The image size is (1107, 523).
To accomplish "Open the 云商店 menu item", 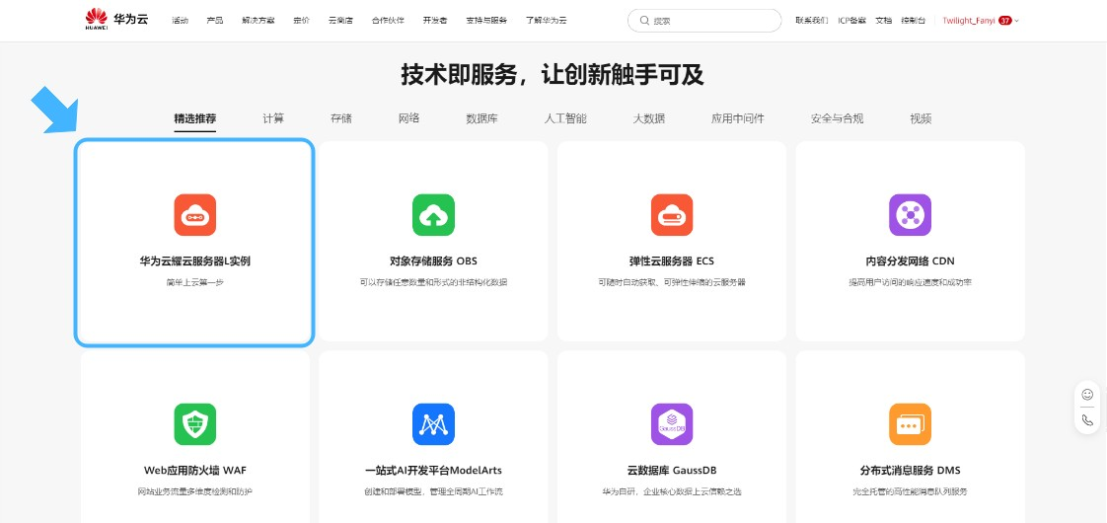I will pyautogui.click(x=341, y=21).
